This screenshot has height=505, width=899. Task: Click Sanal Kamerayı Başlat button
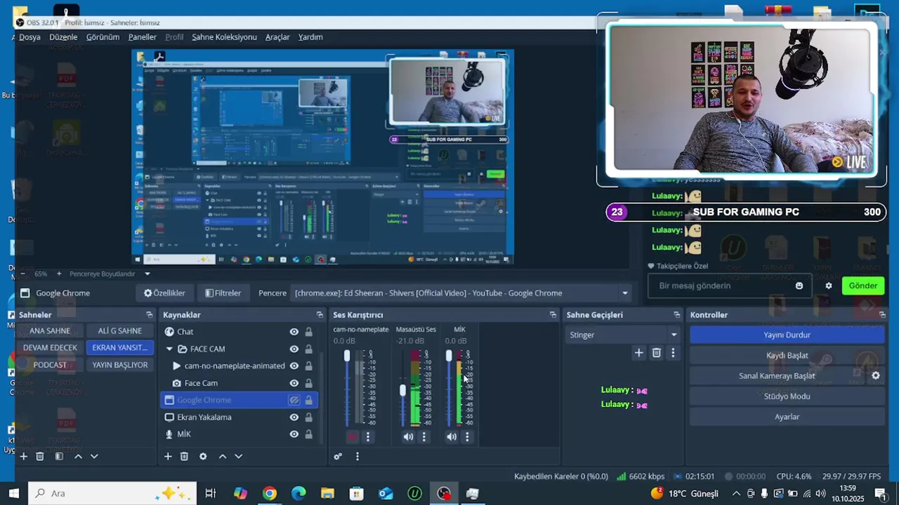coord(777,376)
